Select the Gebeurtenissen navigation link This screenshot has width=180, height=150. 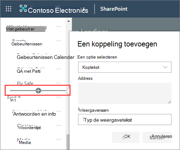pyautogui.click(x=27, y=44)
